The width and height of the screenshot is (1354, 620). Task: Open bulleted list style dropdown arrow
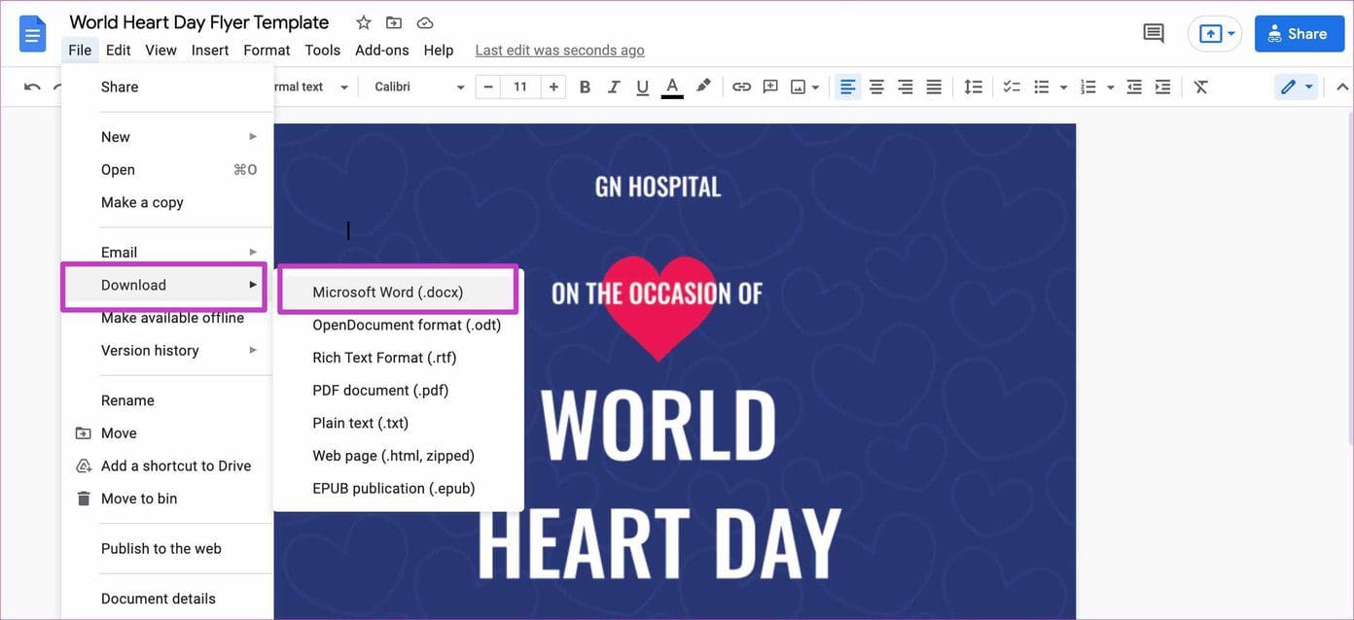(1063, 87)
